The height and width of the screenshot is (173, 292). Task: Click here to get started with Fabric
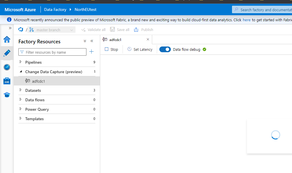tap(246, 20)
